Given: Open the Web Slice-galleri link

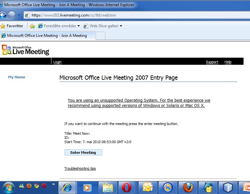Looking at the screenshot, I should (x=101, y=26).
